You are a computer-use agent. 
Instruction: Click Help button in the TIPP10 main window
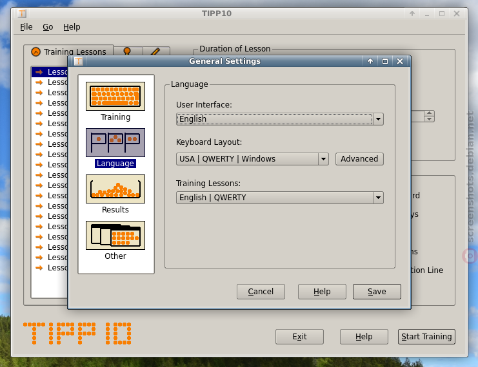(x=364, y=337)
